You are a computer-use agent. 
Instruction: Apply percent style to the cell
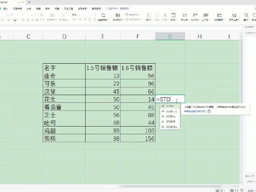(80, 20)
